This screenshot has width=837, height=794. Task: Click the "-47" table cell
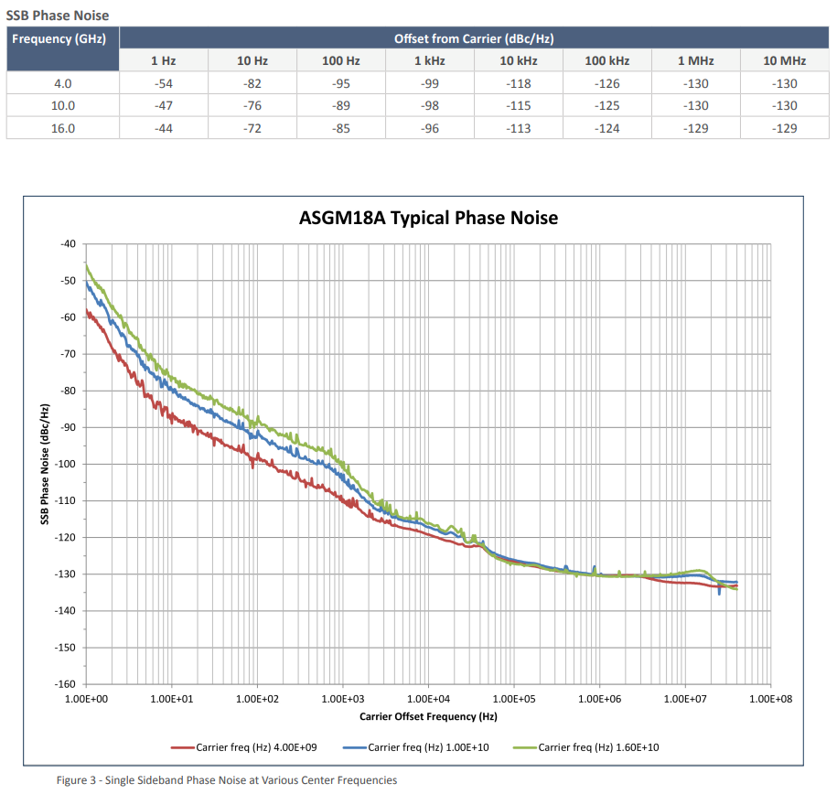tap(164, 106)
